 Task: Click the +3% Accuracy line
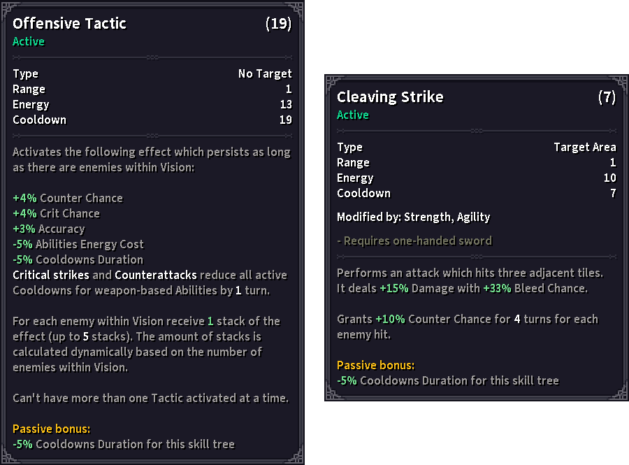point(48,229)
